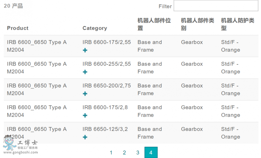261x158 pixels.
Task: Click Gearbox cell in the IRB 6600-255/2,55 row
Action: click(x=192, y=64)
